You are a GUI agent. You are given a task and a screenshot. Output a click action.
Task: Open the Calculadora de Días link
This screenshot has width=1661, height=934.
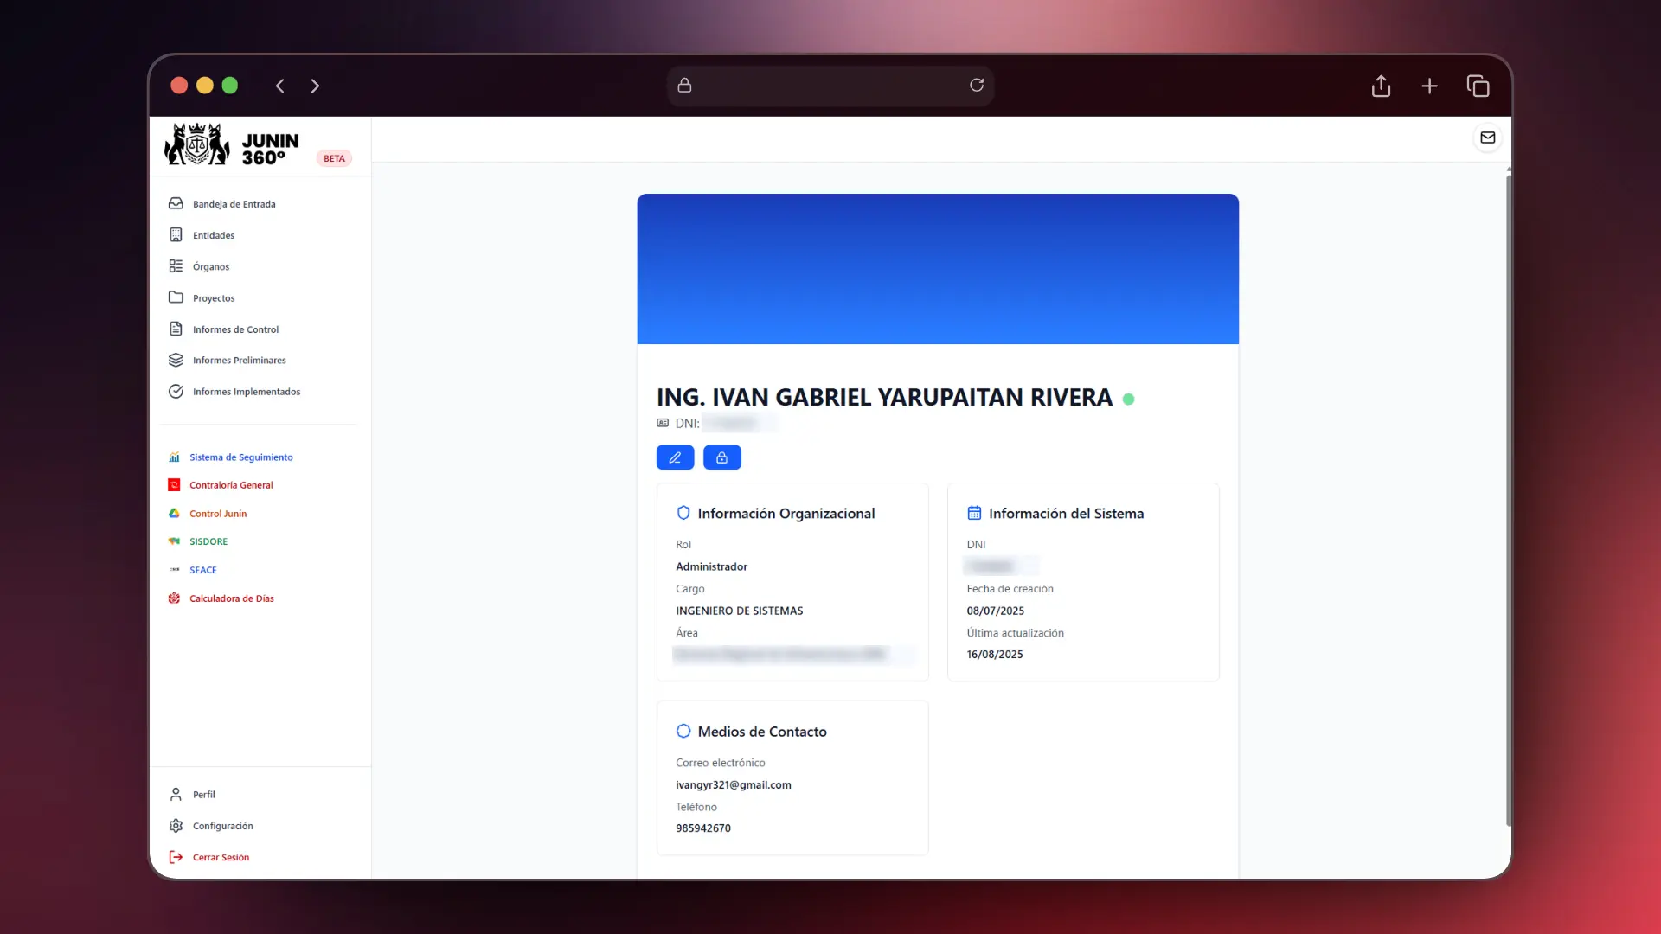coord(231,598)
